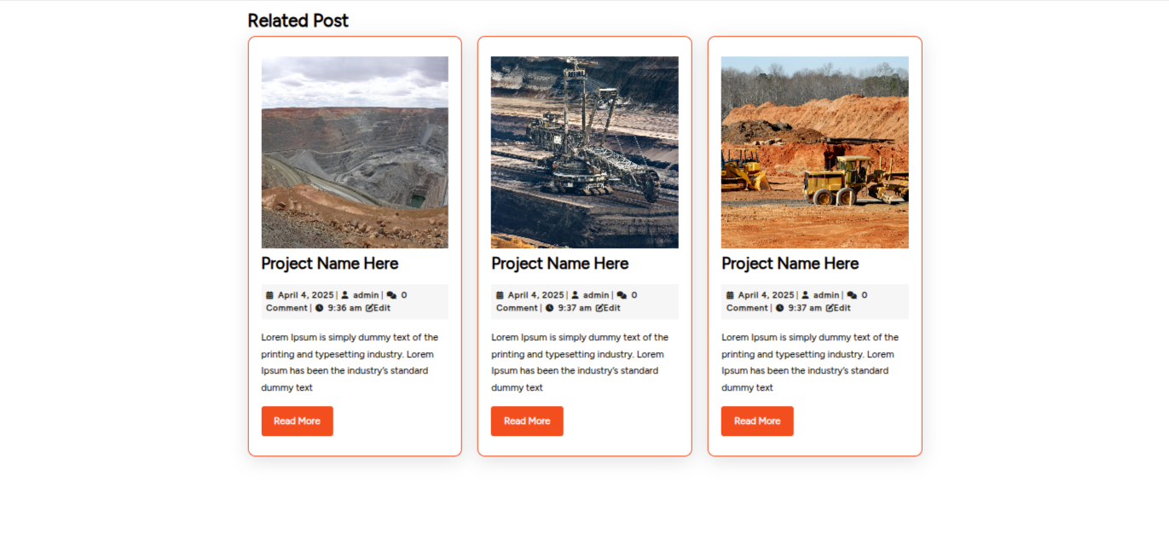Open first card's Project Name Here title
Image resolution: width=1169 pixels, height=534 pixels.
[x=329, y=264]
